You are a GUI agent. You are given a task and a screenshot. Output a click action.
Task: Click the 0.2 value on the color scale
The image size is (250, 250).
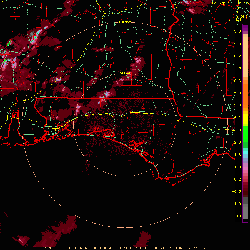(x=237, y=179)
